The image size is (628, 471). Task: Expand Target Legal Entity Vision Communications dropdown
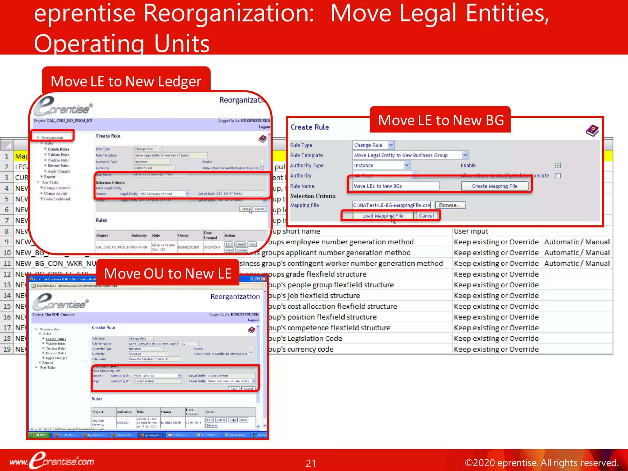(x=253, y=381)
